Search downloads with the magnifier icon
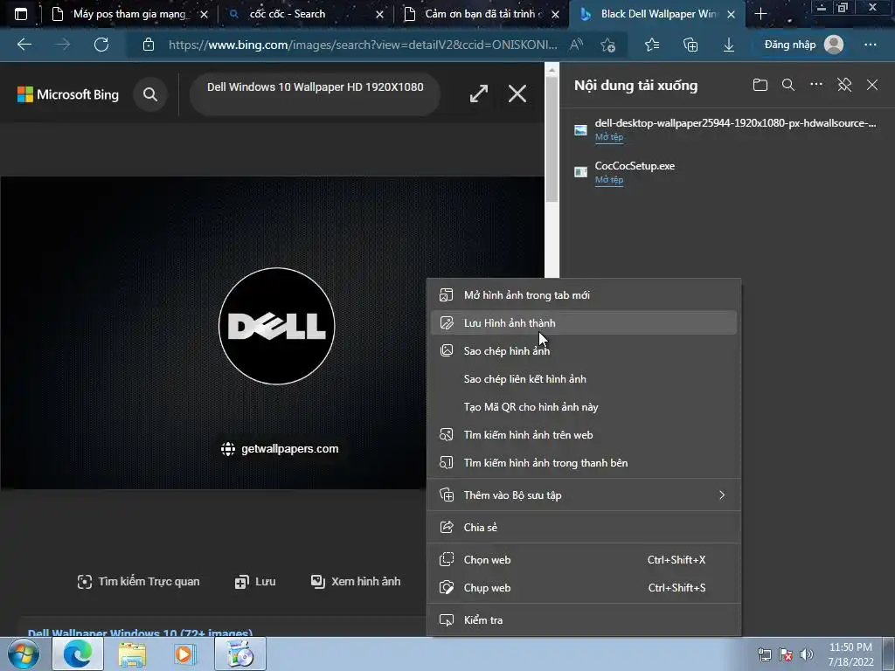The width and height of the screenshot is (895, 671). click(788, 85)
